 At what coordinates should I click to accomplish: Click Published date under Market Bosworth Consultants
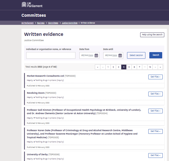click(x=38, y=86)
